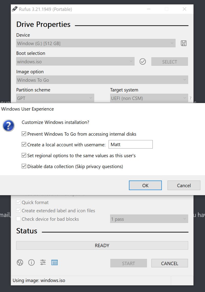The height and width of the screenshot is (292, 205).
Task: Open the log window icon
Action: pos(54,262)
